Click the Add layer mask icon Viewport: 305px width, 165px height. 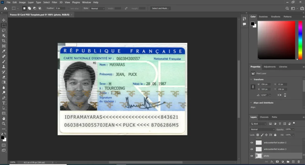click(277, 162)
